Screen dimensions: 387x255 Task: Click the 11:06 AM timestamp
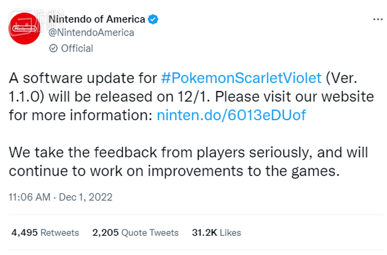tap(29, 197)
